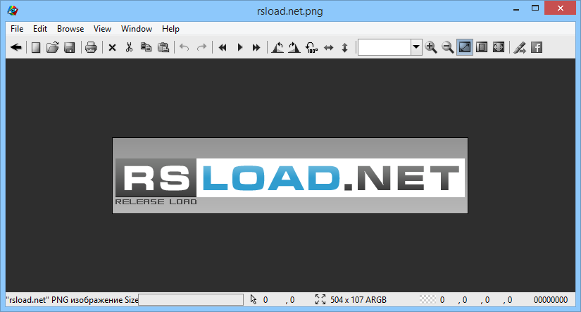Flip image vertically
This screenshot has height=312, width=581.
click(344, 47)
